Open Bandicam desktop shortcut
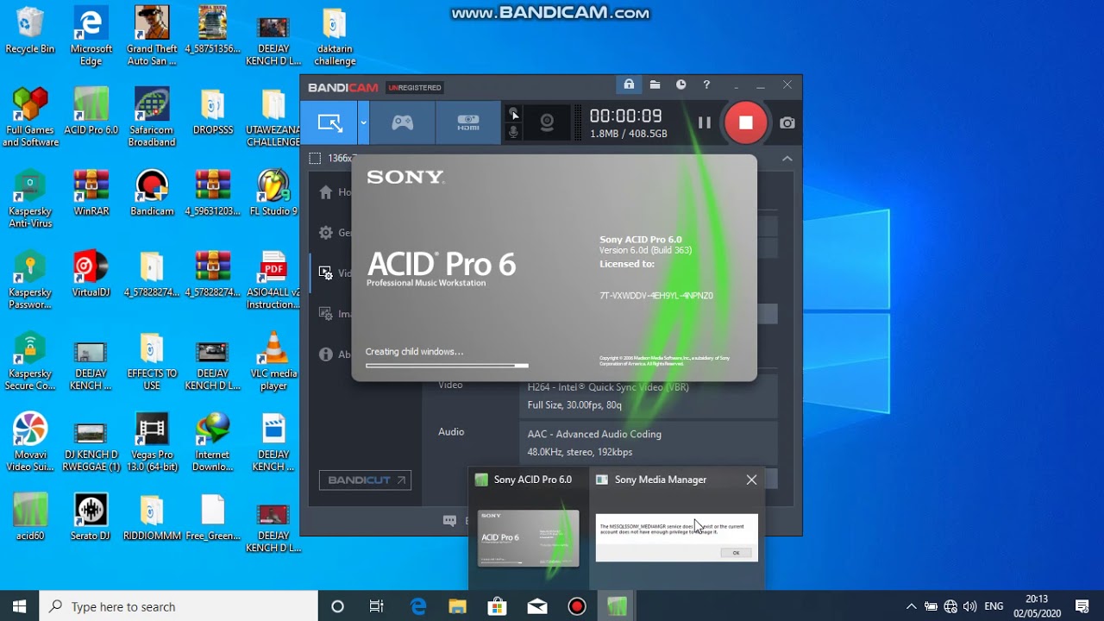 [152, 191]
